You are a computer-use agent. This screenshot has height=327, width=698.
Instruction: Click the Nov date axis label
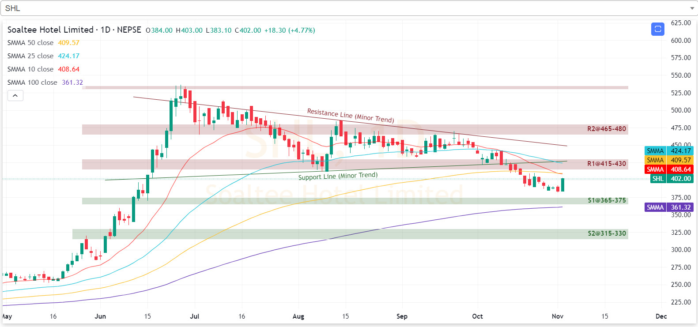558,316
